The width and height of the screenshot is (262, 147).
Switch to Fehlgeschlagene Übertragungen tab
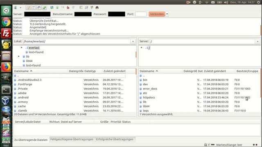72,139
